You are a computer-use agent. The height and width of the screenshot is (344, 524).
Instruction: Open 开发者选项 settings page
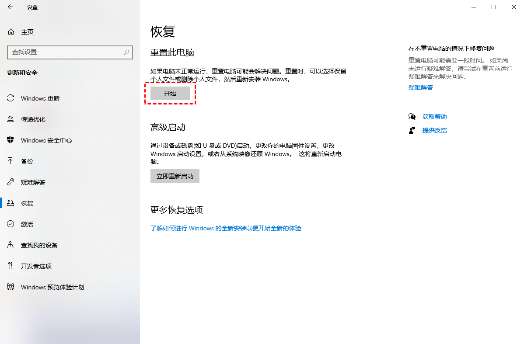36,266
